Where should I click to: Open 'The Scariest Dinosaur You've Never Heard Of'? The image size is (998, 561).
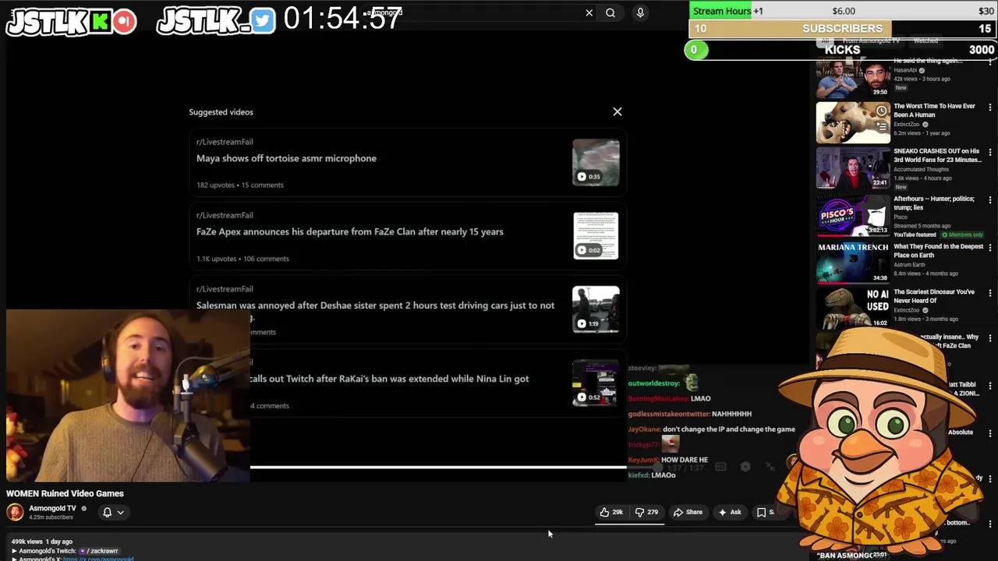[x=934, y=296]
